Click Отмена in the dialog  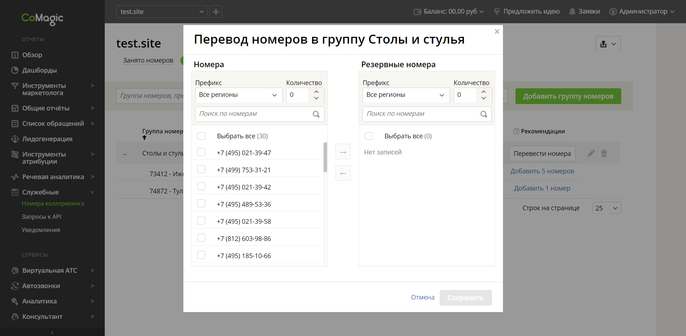tap(423, 297)
